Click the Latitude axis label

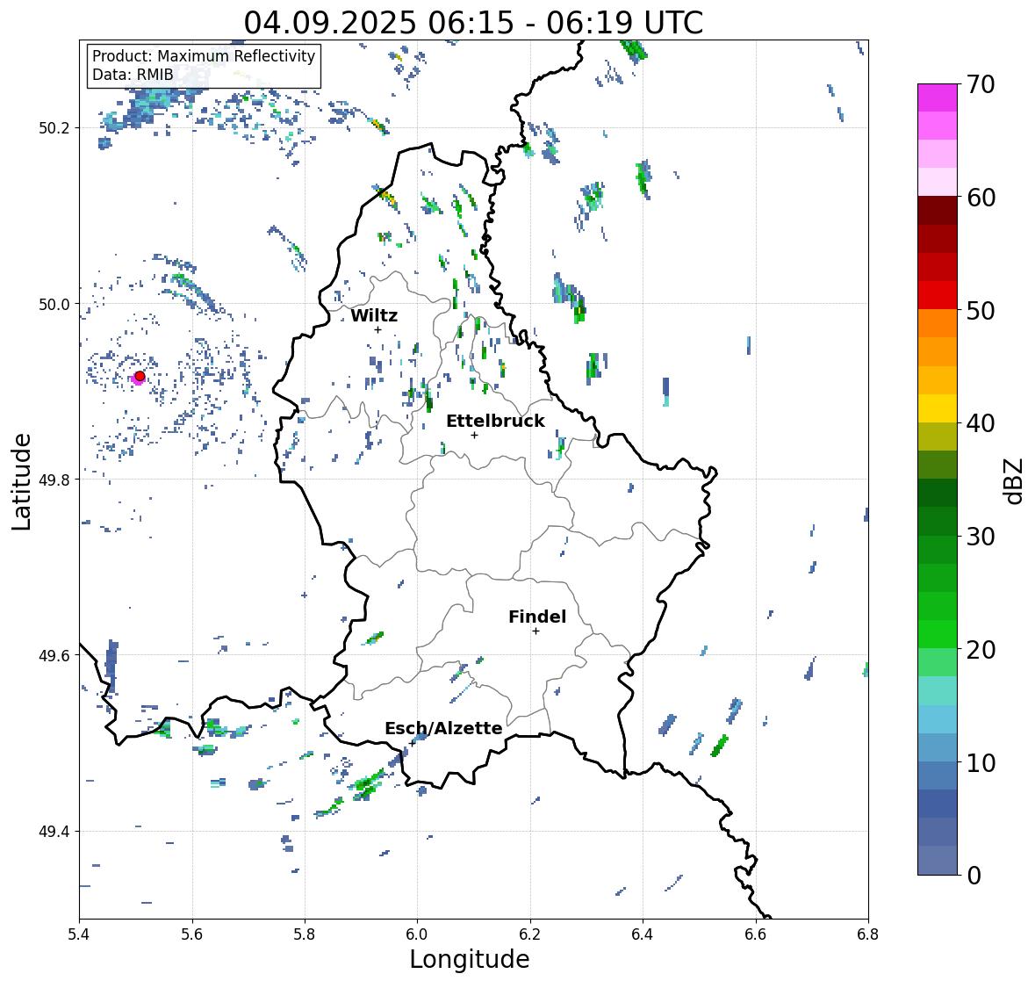click(x=22, y=481)
